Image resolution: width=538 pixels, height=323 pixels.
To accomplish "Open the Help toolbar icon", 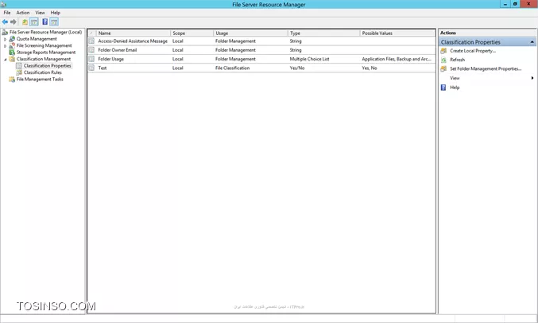I will (45, 22).
